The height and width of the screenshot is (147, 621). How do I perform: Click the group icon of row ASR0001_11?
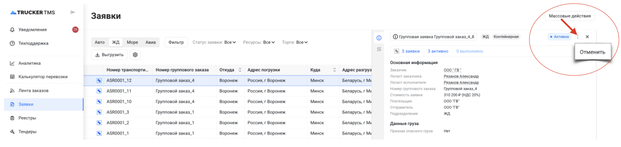point(99,91)
